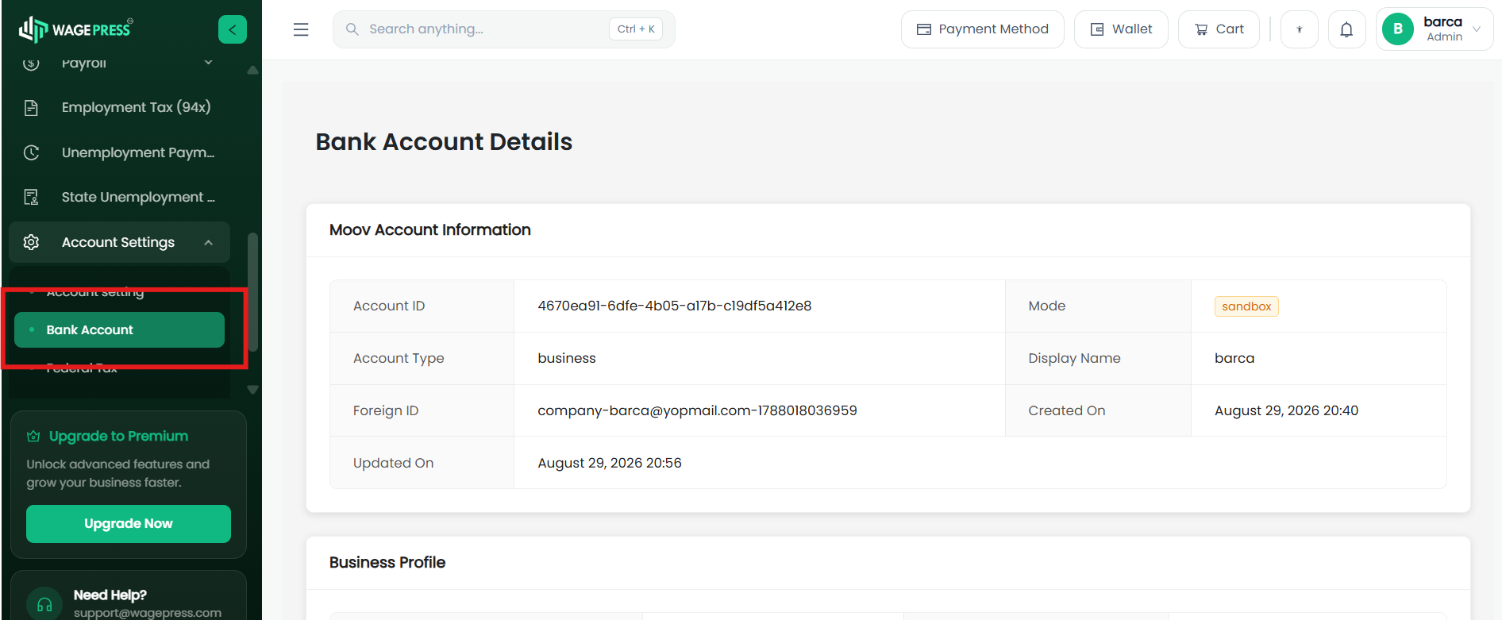Screen dimensions: 1502x620
Task: Click the crown icon beside Upgrade to Premium
Action: coord(33,436)
